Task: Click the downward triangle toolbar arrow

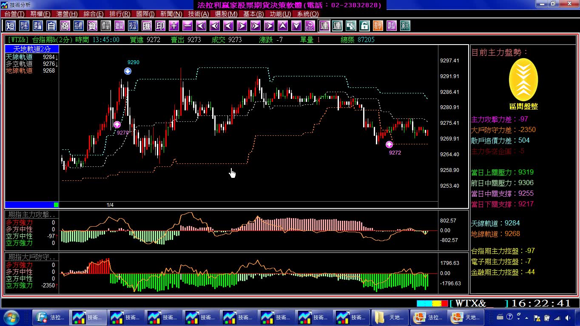Action: click(296, 26)
